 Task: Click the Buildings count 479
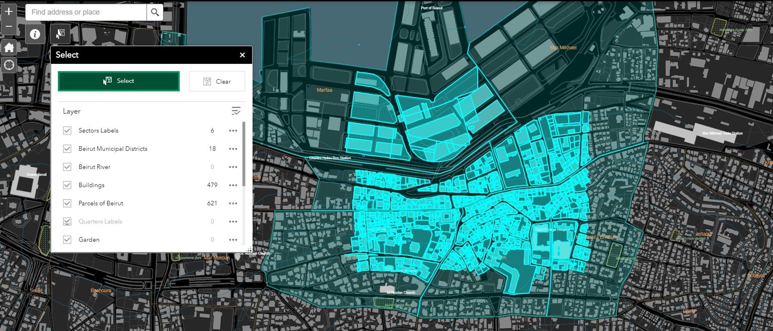coord(212,185)
